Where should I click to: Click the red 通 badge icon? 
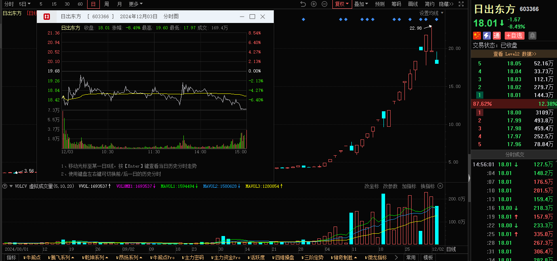coord(497,36)
